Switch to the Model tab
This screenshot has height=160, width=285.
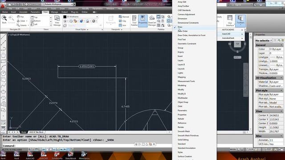coord(24,132)
